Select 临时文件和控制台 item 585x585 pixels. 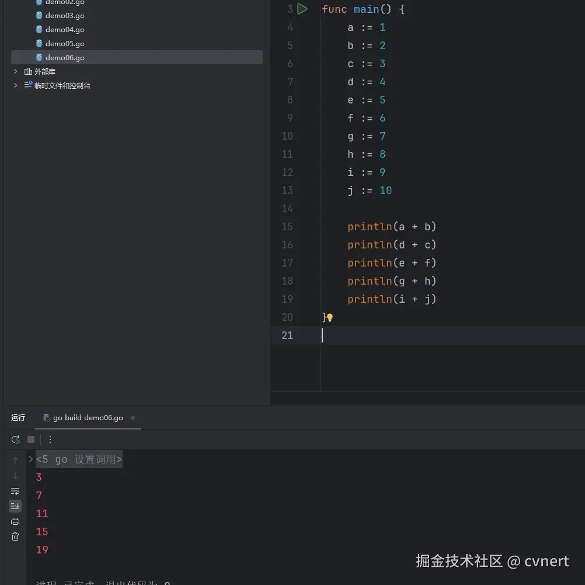point(62,85)
